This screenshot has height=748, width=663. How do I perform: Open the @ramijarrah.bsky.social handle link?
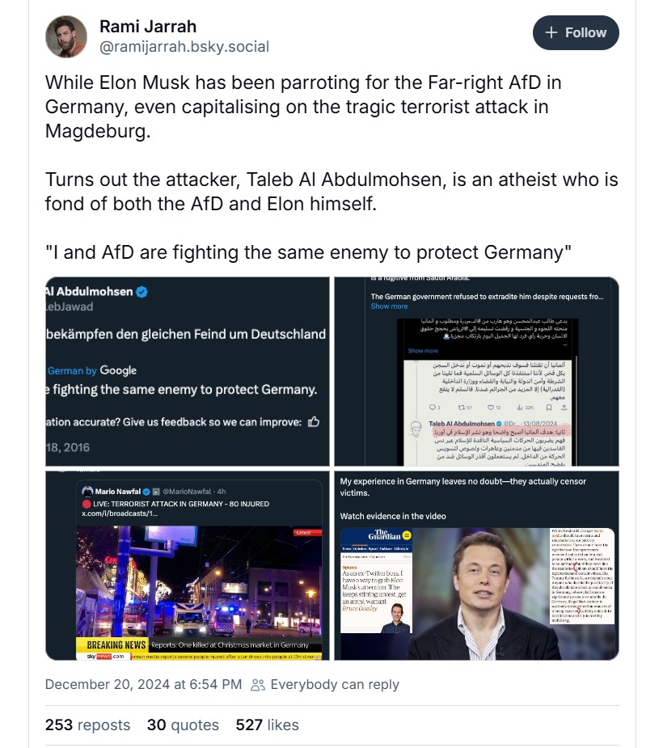tap(184, 47)
